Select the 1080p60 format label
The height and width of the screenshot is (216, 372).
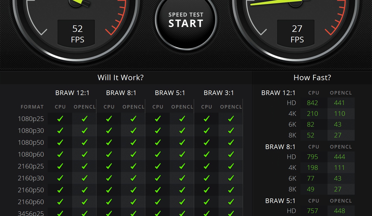31,154
